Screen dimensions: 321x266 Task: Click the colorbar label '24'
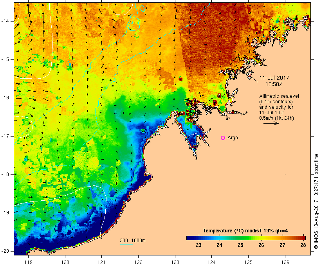click(x=220, y=245)
